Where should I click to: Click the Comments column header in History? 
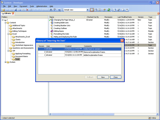click(x=102, y=46)
